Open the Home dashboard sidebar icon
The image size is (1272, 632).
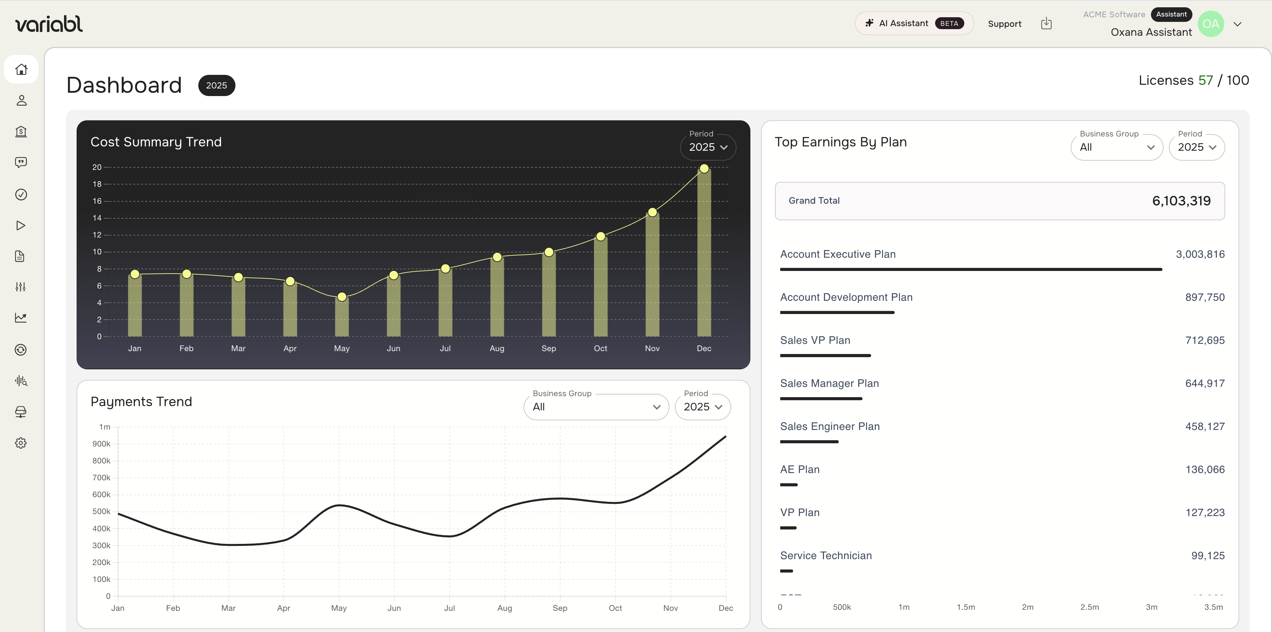pyautogui.click(x=21, y=70)
